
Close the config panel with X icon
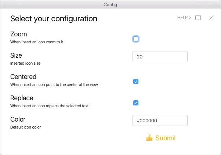[211, 18]
